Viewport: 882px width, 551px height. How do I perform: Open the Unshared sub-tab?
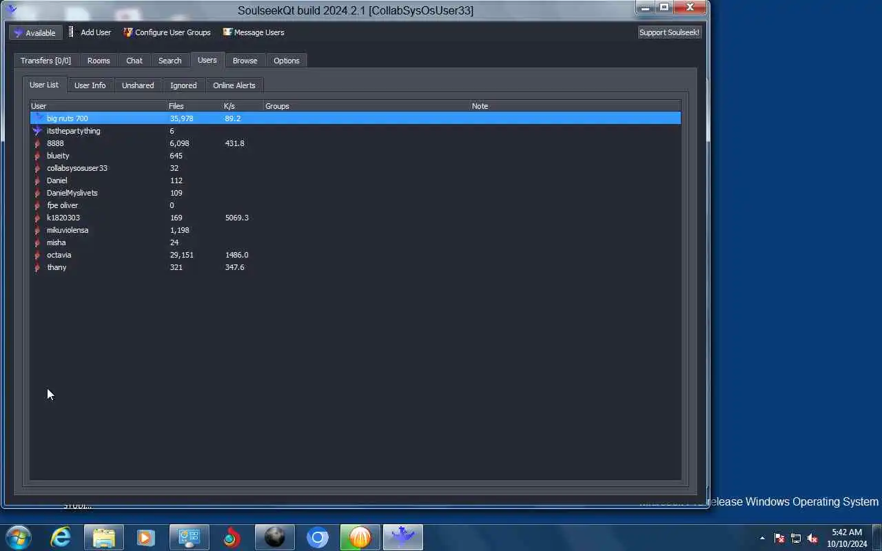[138, 85]
